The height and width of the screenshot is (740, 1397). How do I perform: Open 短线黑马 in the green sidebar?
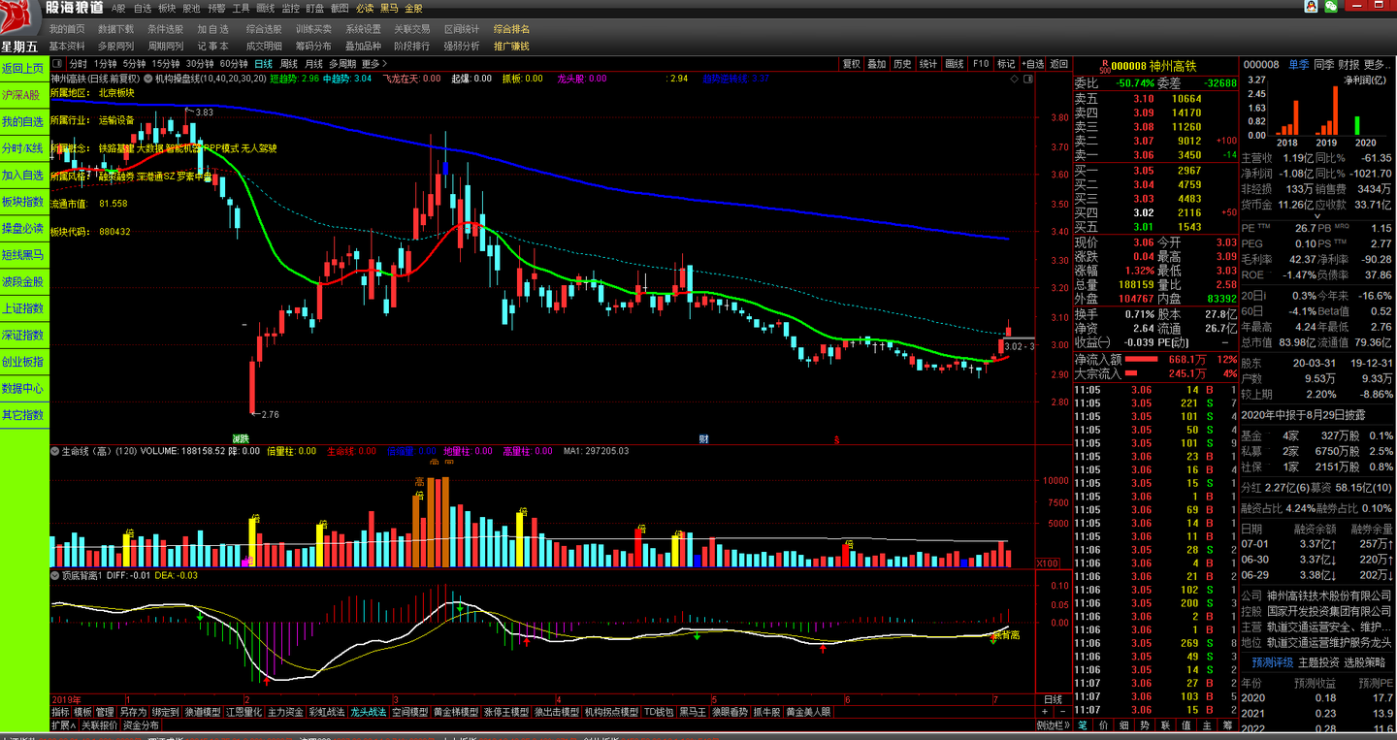pyautogui.click(x=23, y=255)
